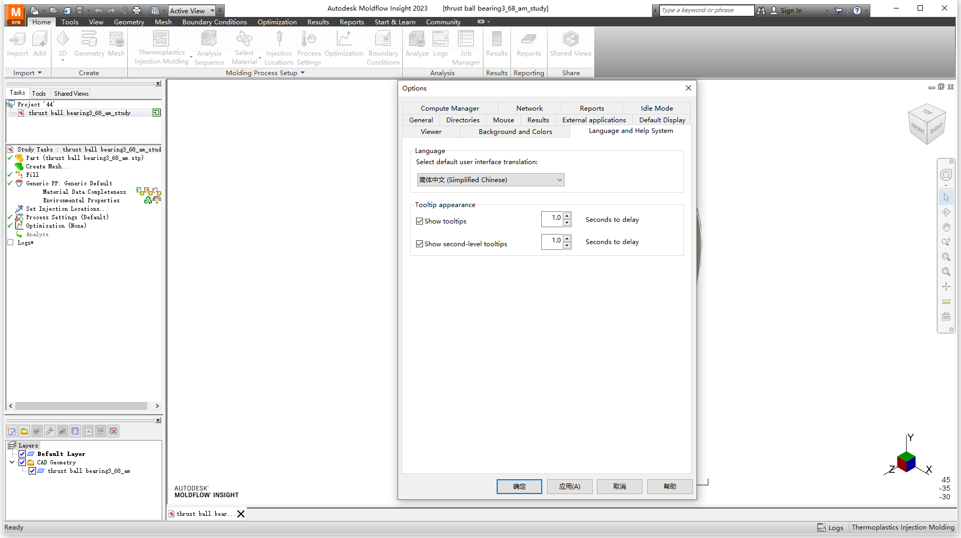This screenshot has height=538, width=961.
Task: Click the Help question mark icon
Action: tap(857, 11)
